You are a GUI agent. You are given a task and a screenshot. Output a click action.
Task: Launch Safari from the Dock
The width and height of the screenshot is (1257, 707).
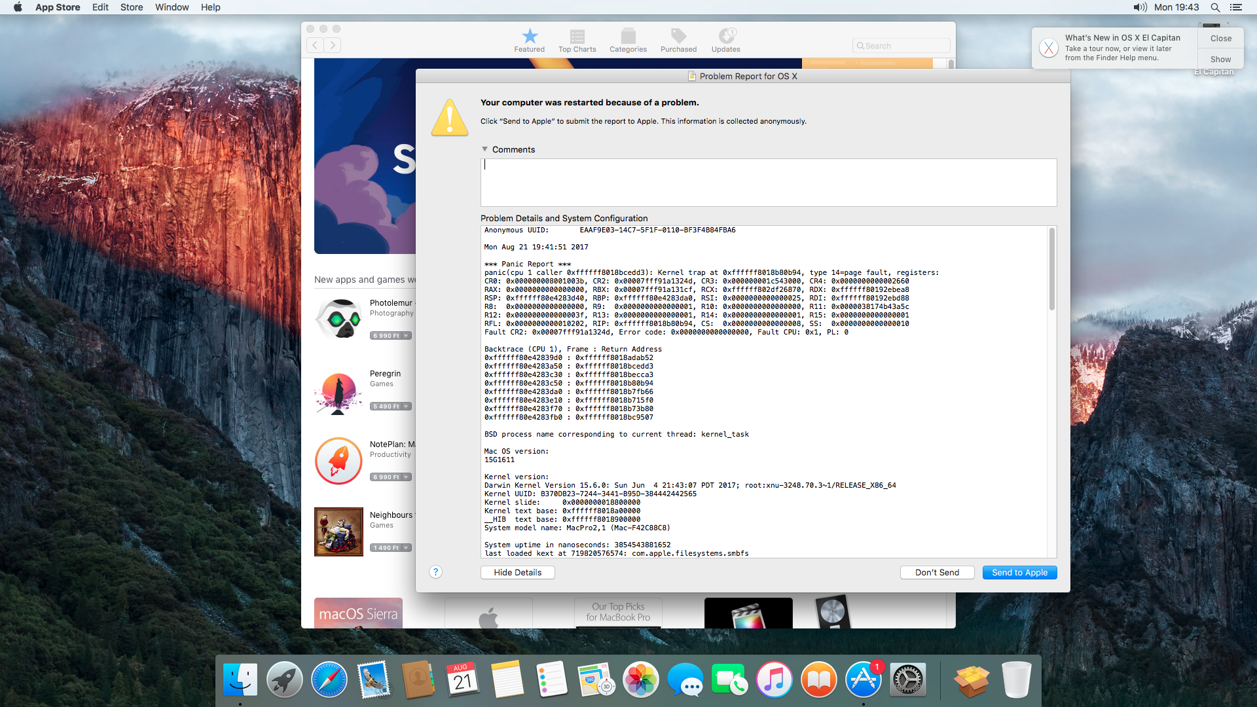pos(329,680)
